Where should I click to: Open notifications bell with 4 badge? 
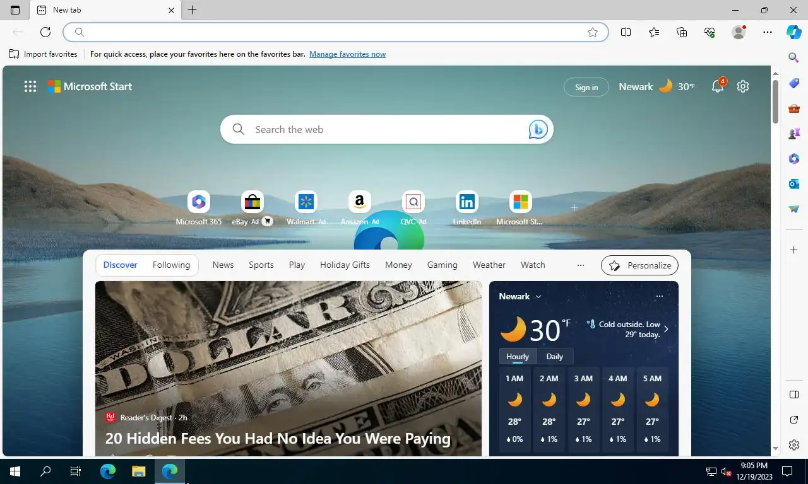(718, 86)
